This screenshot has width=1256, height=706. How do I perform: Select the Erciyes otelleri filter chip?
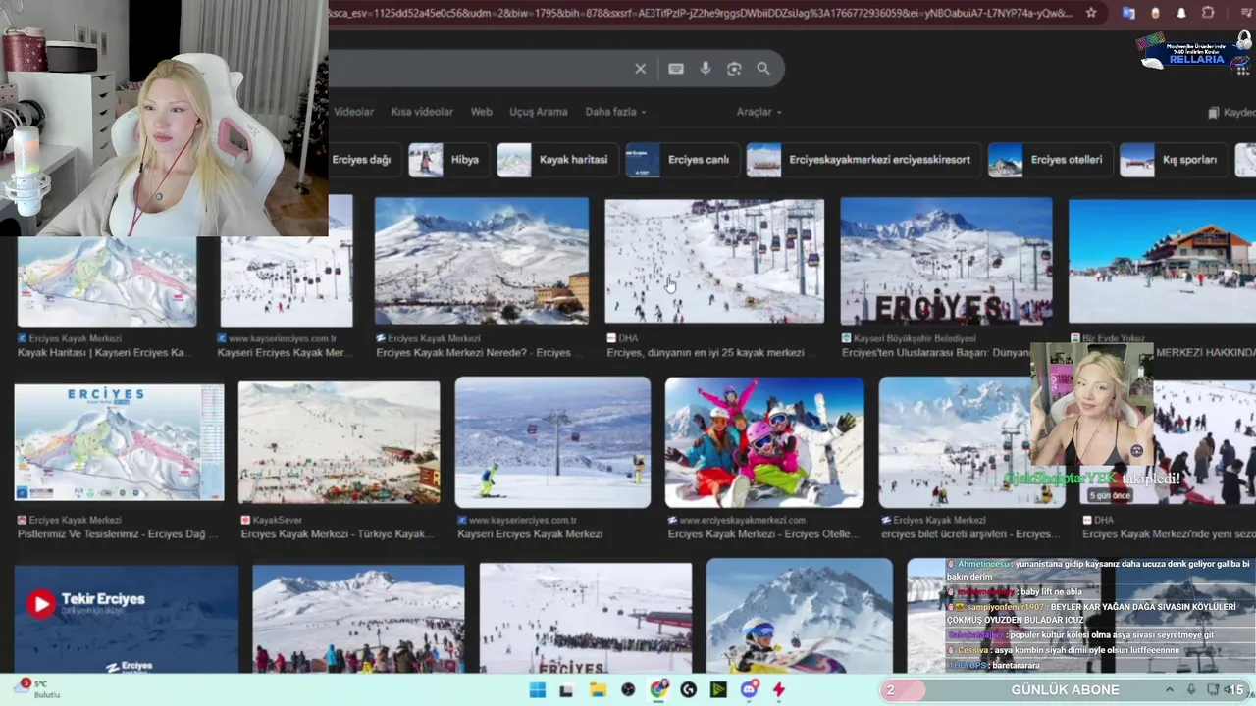1049,160
